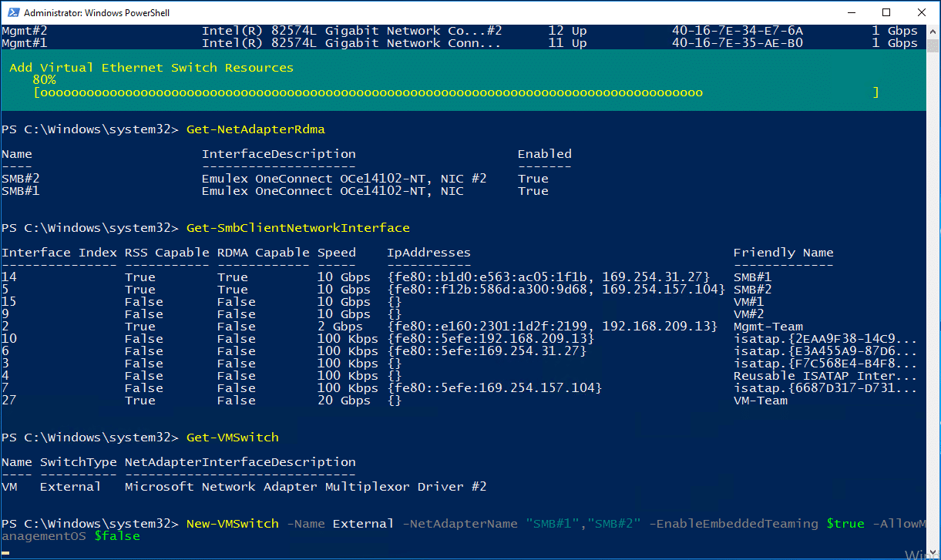
Task: Click the 80% progress value
Action: tap(44, 80)
